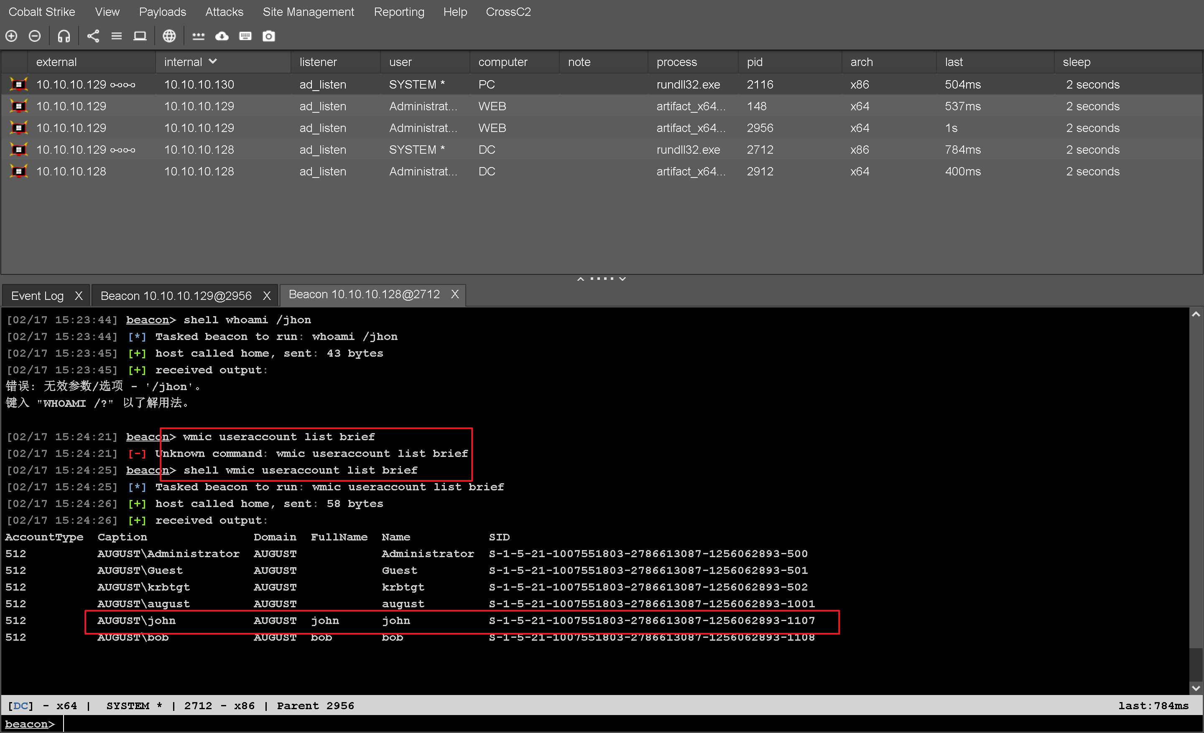
Task: View screenshots camera icon
Action: tap(269, 36)
